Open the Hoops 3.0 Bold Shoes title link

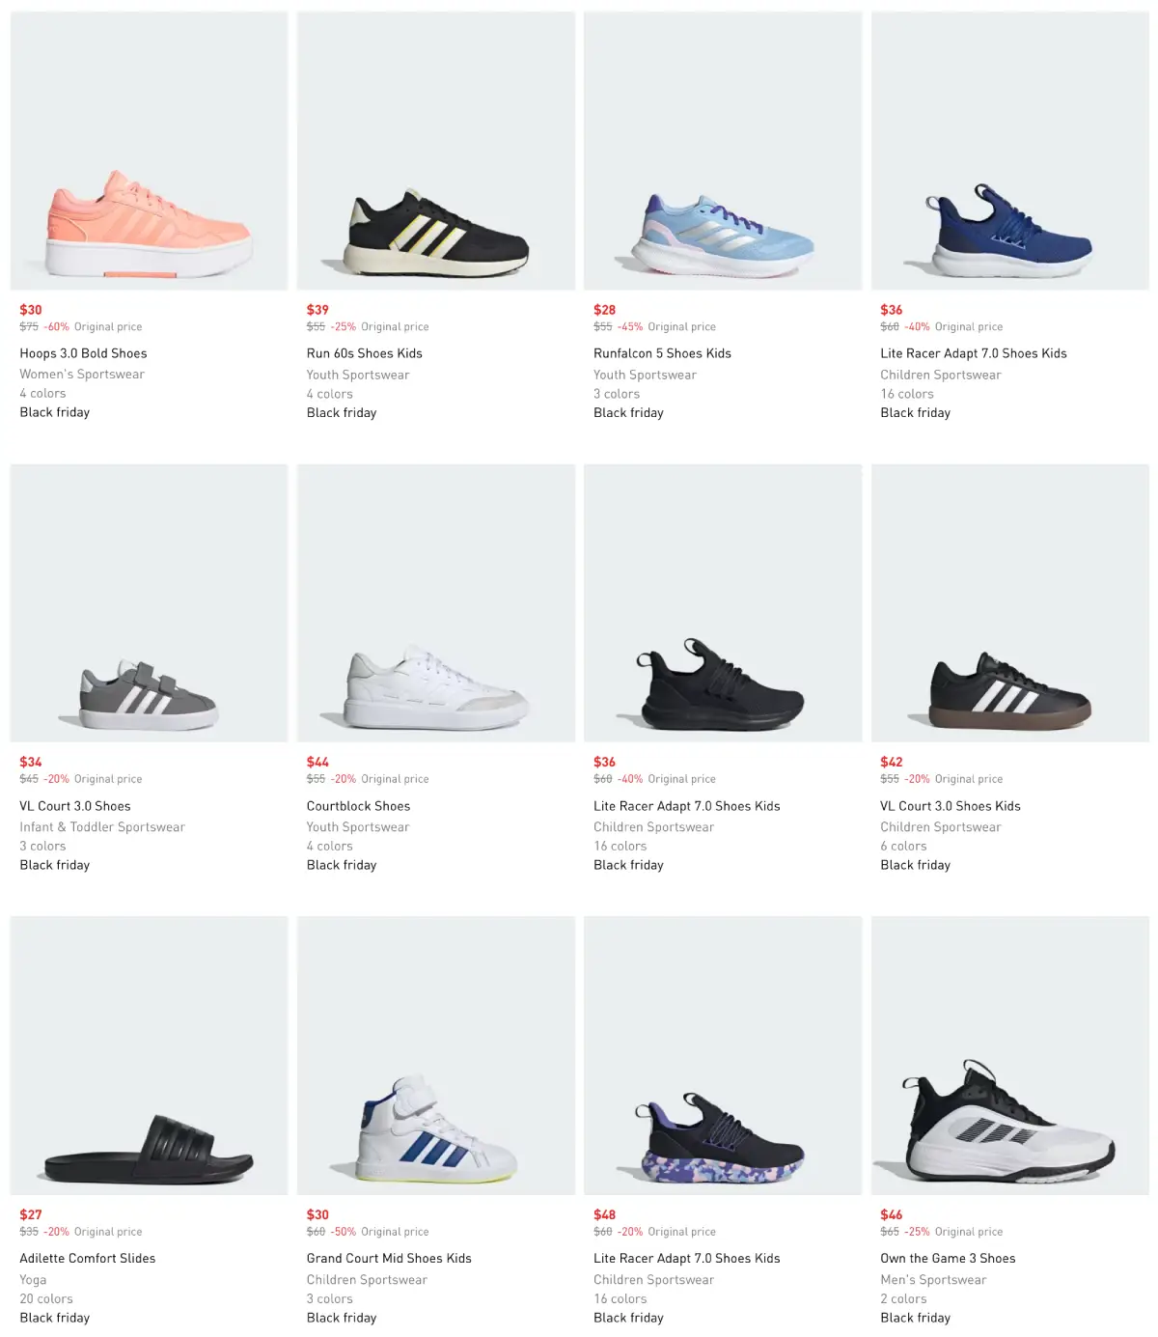pyautogui.click(x=83, y=353)
